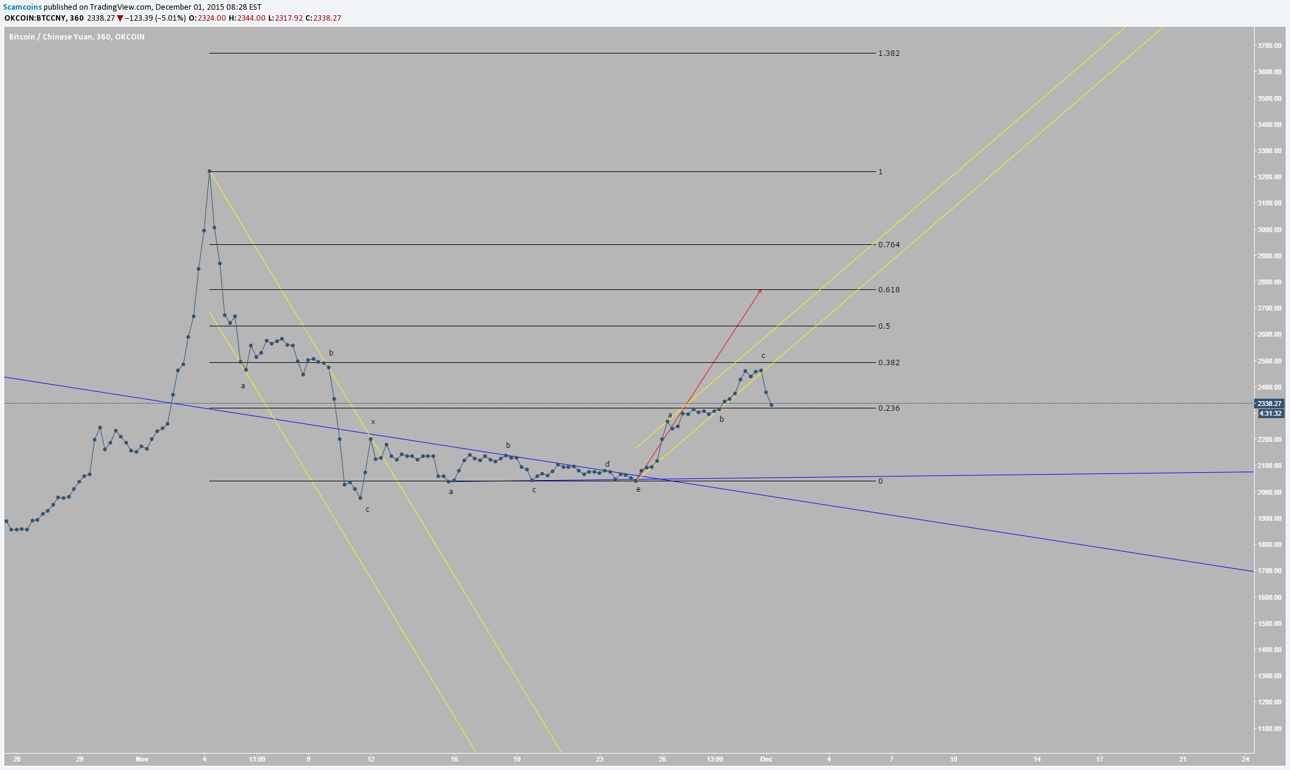
Task: Click the 3700.00 price axis label
Action: pos(1269,46)
